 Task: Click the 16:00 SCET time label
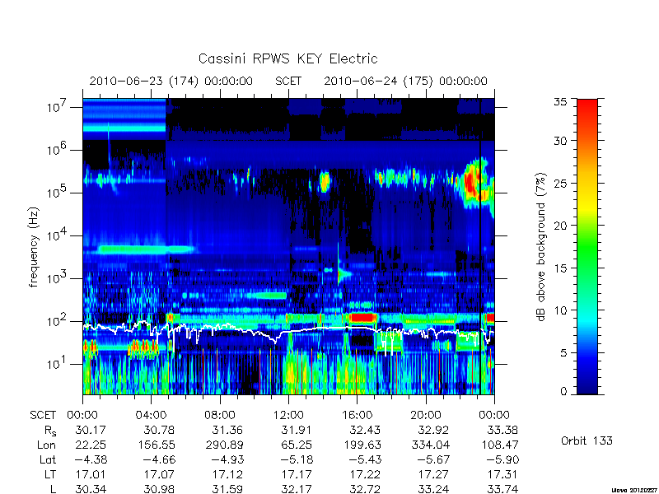(x=357, y=416)
